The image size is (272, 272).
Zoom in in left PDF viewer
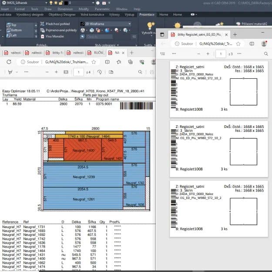tap(56, 72)
